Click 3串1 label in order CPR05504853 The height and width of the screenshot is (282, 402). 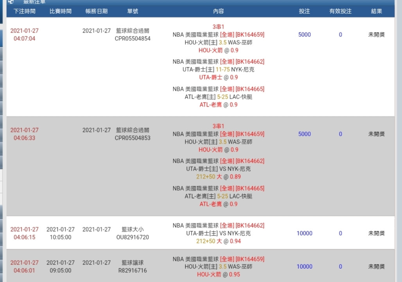(219, 126)
